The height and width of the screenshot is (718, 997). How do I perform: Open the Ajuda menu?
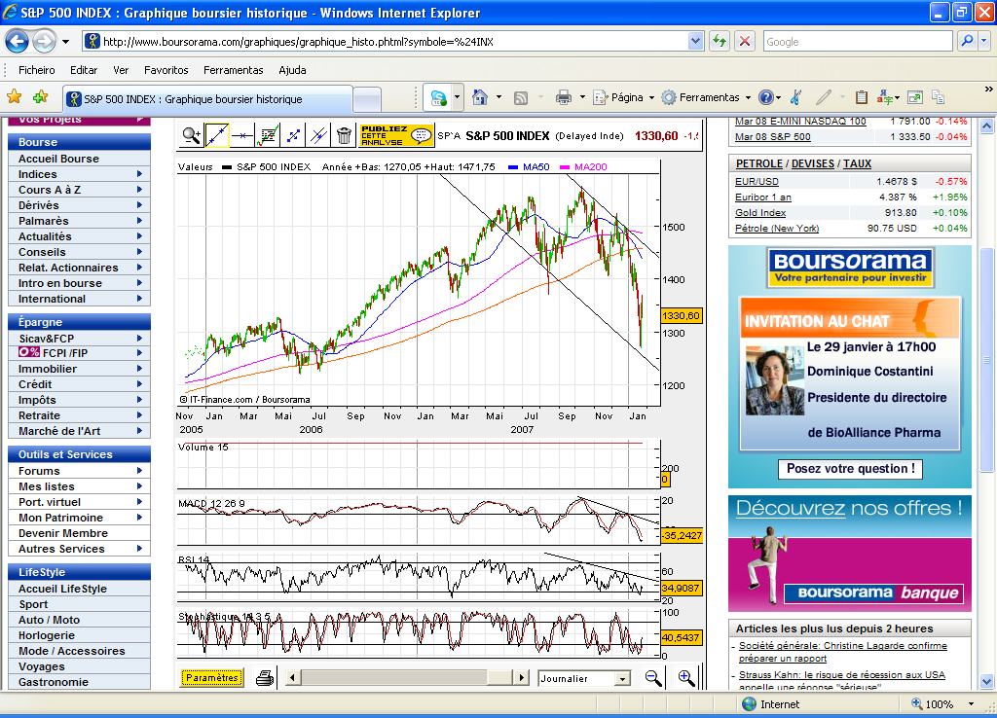[x=292, y=70]
